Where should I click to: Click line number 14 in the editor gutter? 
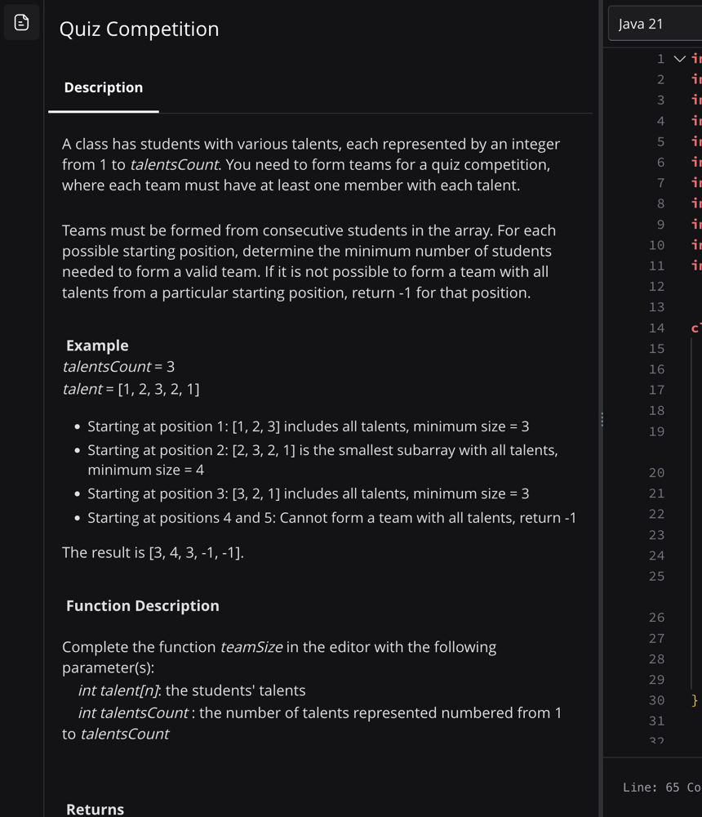pyautogui.click(x=656, y=328)
